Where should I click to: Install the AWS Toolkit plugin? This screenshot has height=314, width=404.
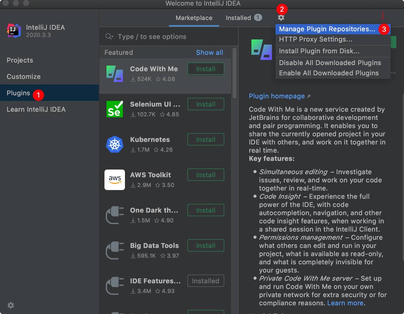tap(206, 175)
